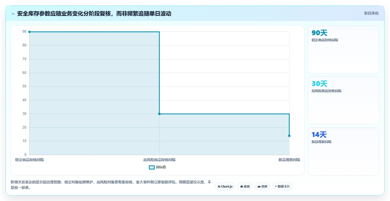
Task: Select the 进度 chip
Action: (x=262, y=186)
